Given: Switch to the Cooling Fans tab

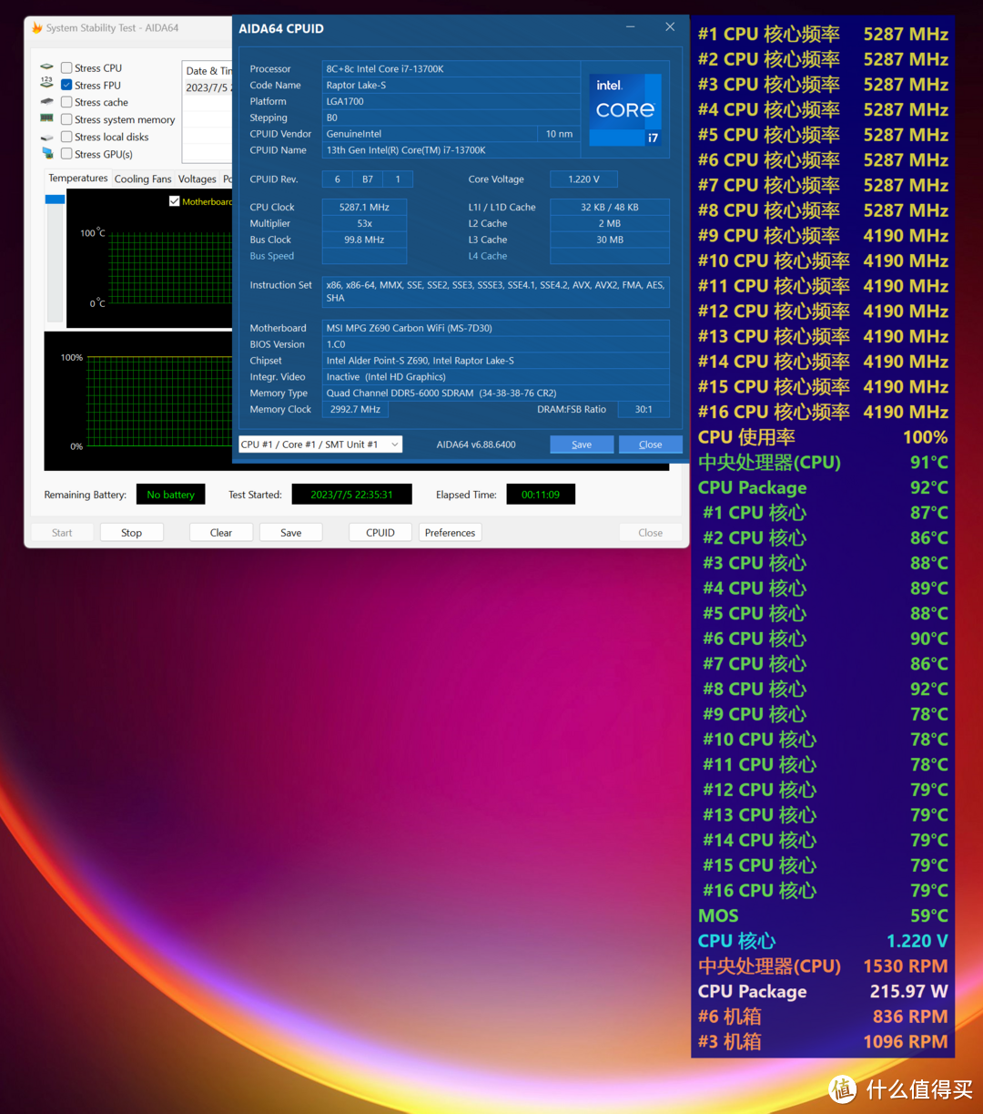Looking at the screenshot, I should 143,179.
